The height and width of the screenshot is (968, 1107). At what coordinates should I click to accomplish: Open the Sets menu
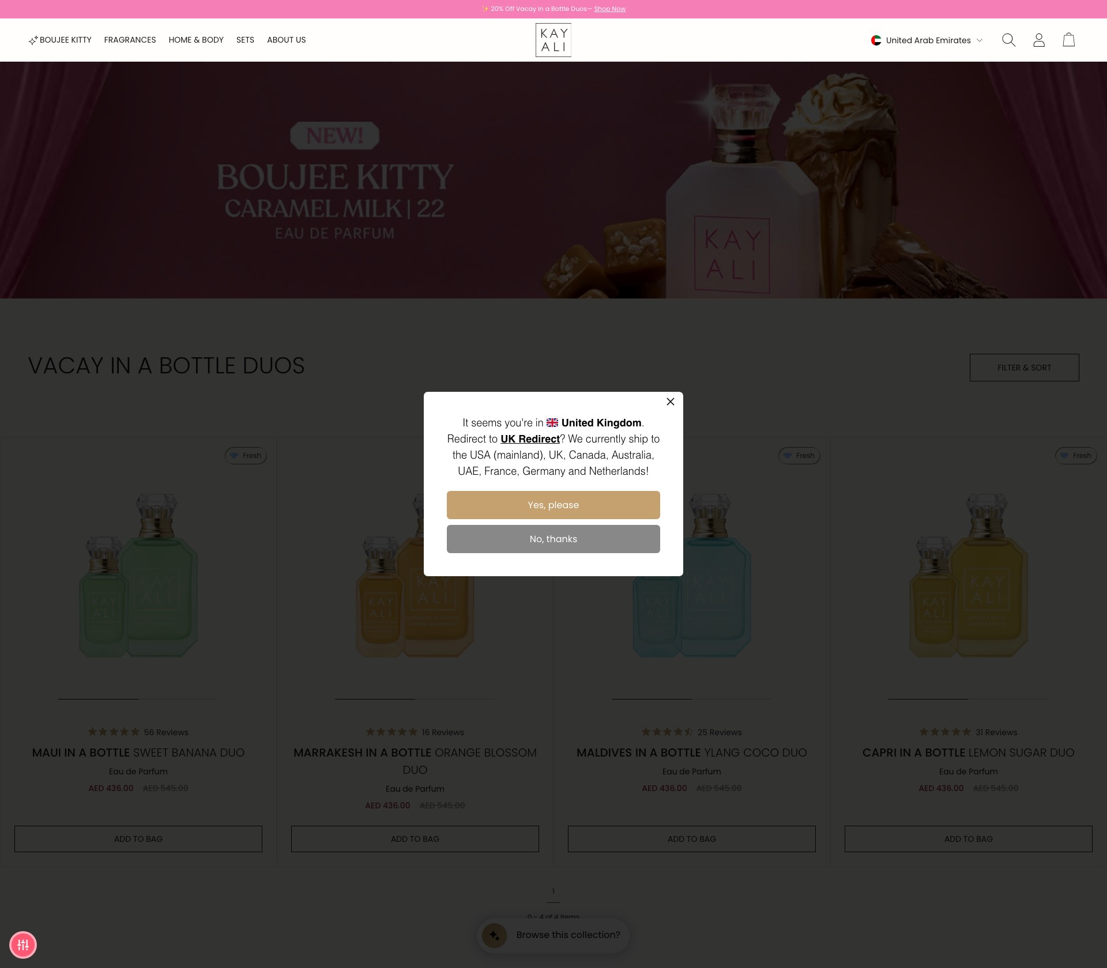(x=245, y=40)
